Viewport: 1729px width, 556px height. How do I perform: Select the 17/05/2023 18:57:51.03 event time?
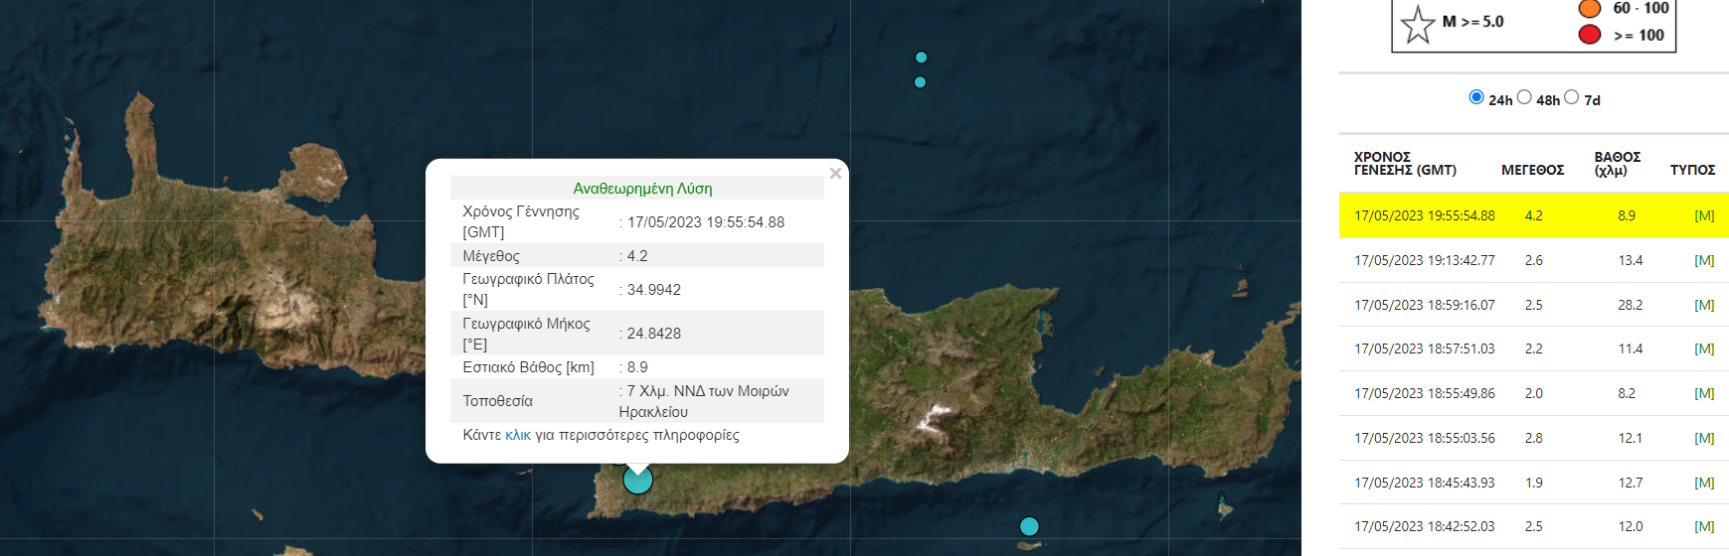[1424, 348]
